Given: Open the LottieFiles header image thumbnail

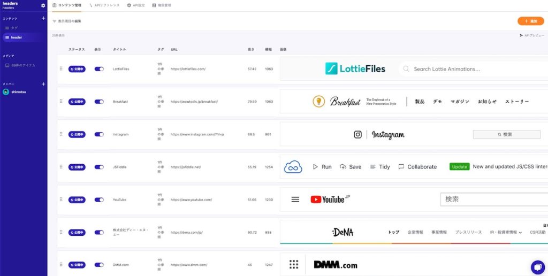Looking at the screenshot, I should [414, 69].
